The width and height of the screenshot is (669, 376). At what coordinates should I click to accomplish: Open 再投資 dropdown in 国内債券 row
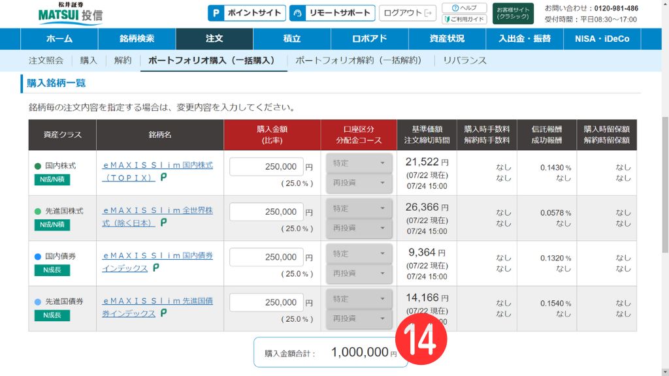click(x=359, y=274)
